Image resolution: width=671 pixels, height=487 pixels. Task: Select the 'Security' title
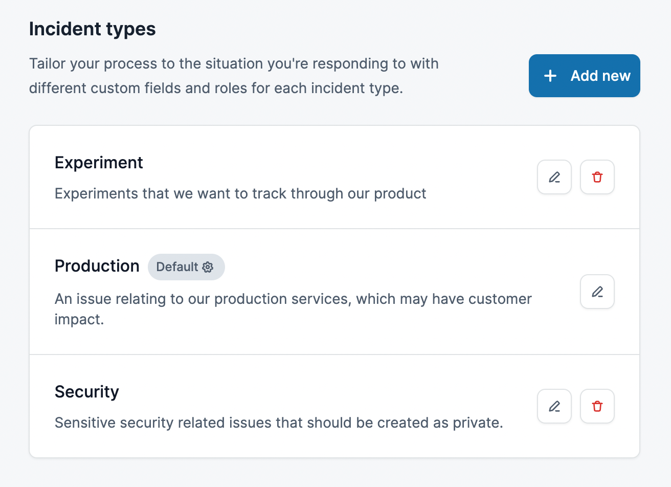(87, 392)
